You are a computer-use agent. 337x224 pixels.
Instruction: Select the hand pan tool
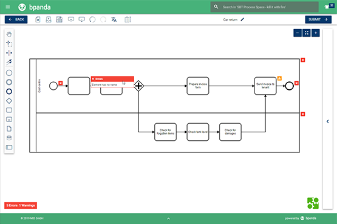9,35
